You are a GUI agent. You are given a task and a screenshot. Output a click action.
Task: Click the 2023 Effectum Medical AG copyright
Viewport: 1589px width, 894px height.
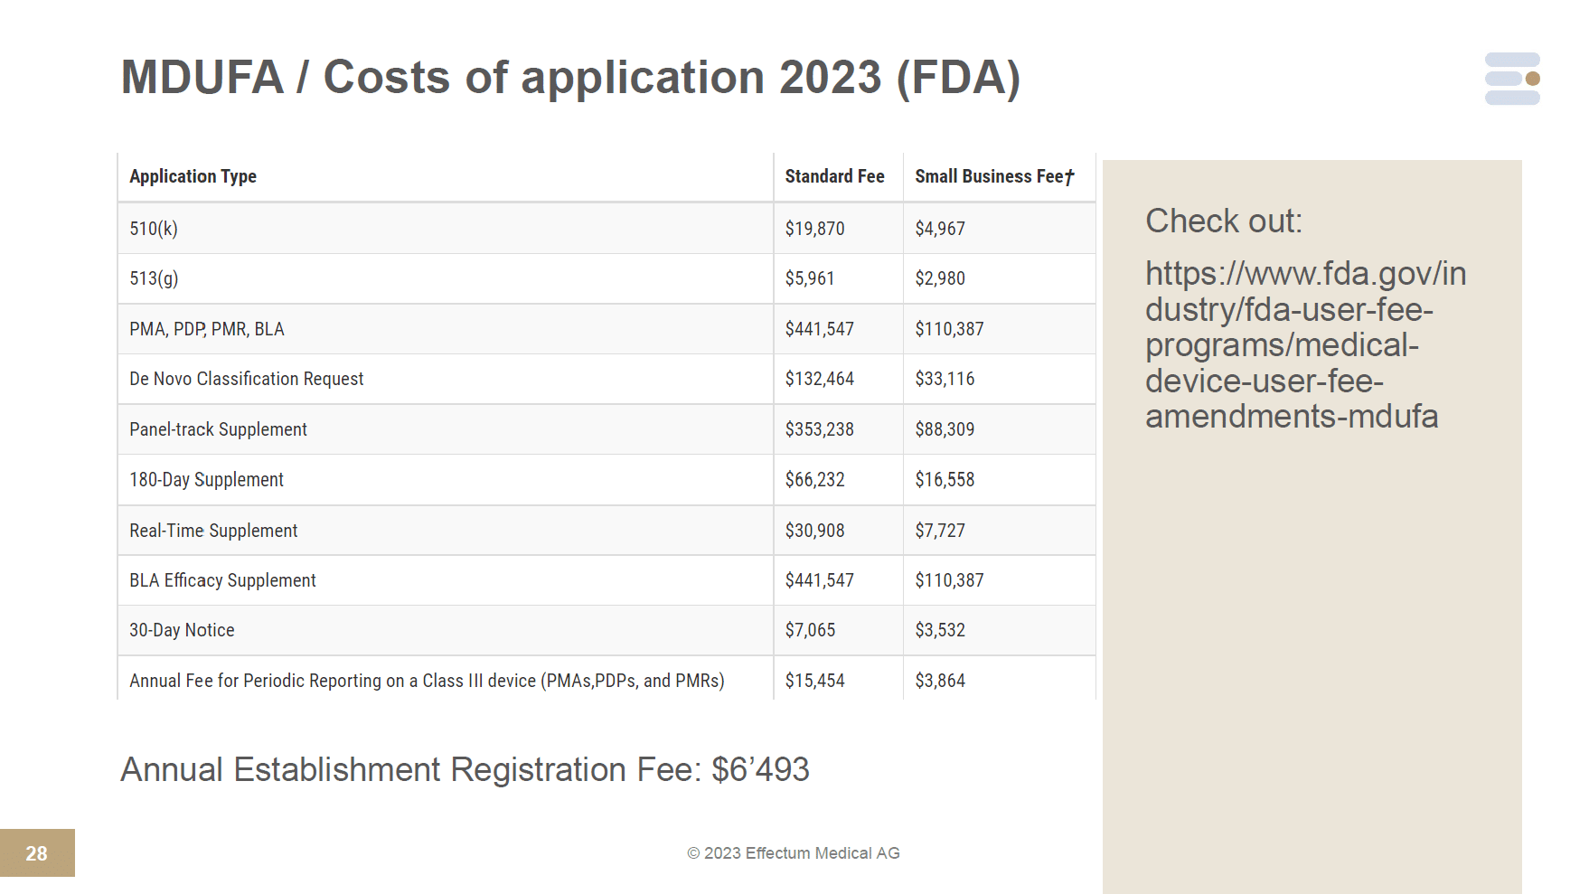coord(793,853)
